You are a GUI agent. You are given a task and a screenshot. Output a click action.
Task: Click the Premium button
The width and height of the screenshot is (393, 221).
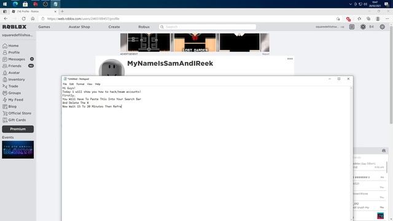point(18,129)
